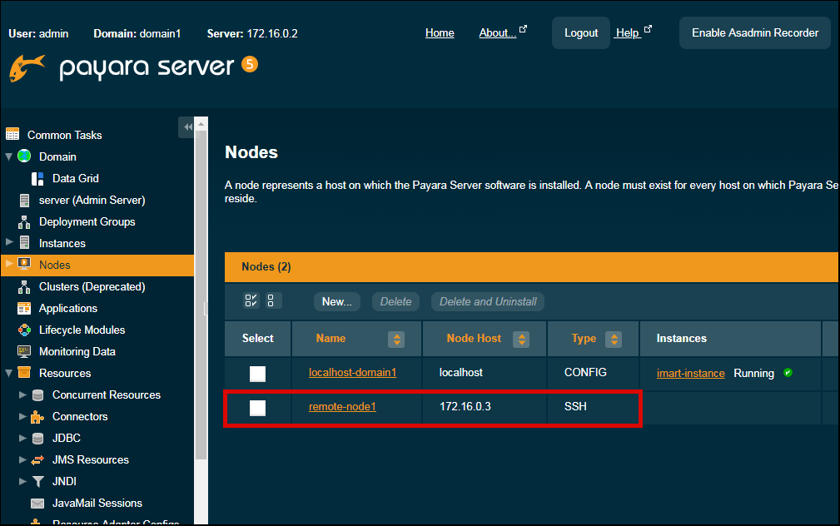Screen dimensions: 840x526
Task: Open the Common Tasks panel icon
Action: point(13,134)
